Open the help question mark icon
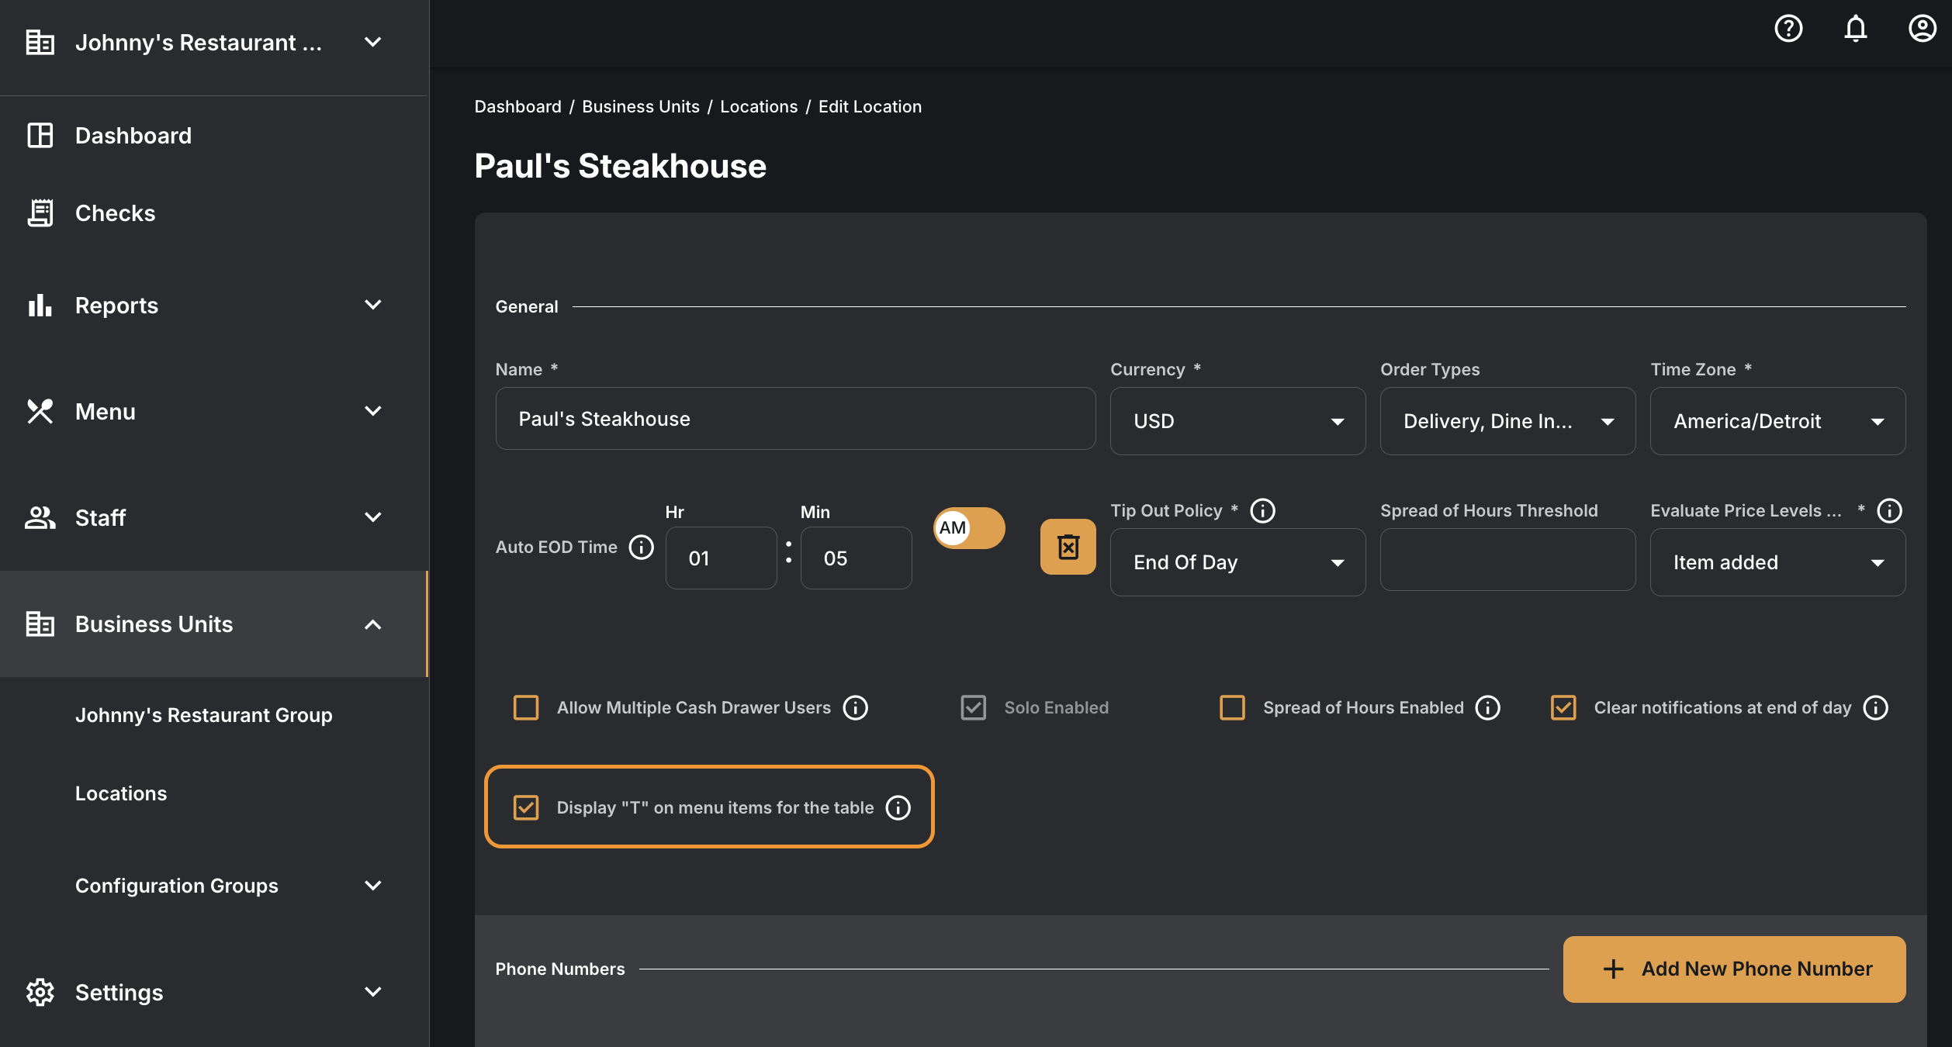1952x1047 pixels. click(1788, 29)
